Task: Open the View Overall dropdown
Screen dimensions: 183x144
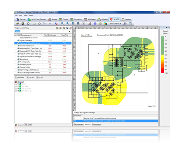Action: (115, 24)
